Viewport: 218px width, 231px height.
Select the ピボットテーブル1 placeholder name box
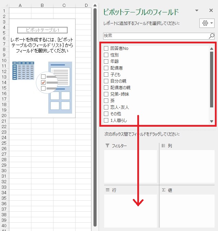click(x=42, y=30)
